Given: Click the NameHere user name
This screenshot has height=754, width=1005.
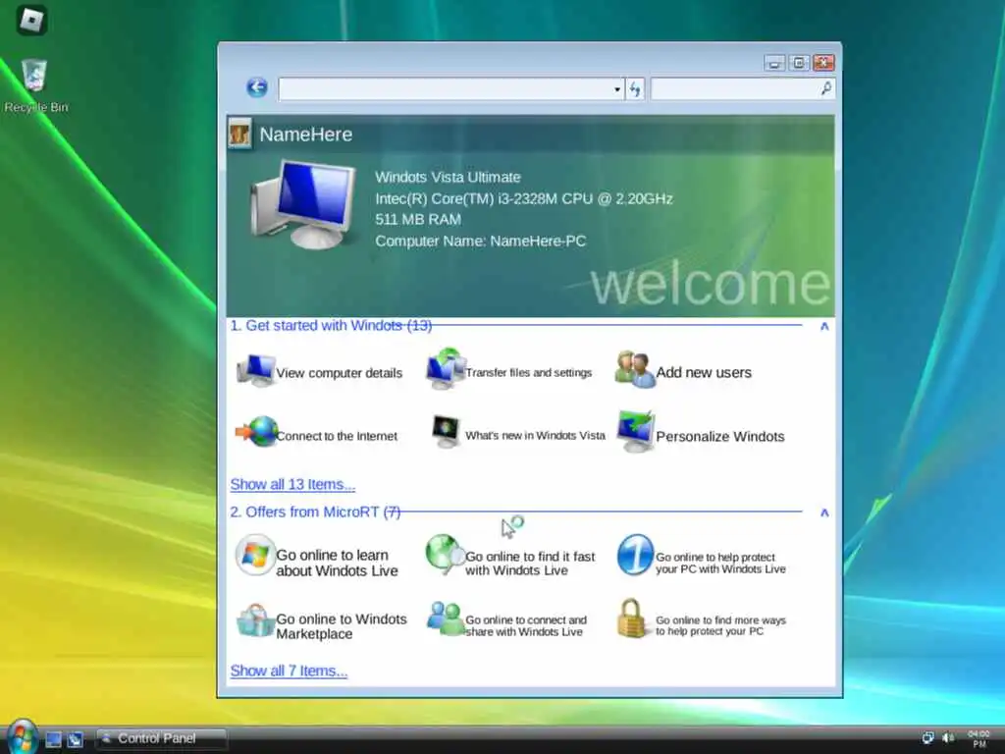Looking at the screenshot, I should tap(306, 135).
